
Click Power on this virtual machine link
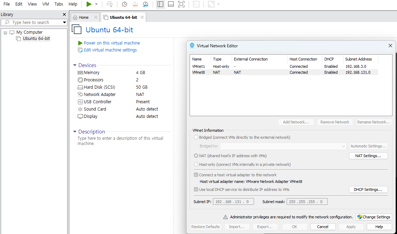[112, 43]
